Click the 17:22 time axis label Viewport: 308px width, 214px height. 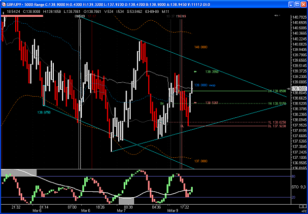tap(184, 207)
